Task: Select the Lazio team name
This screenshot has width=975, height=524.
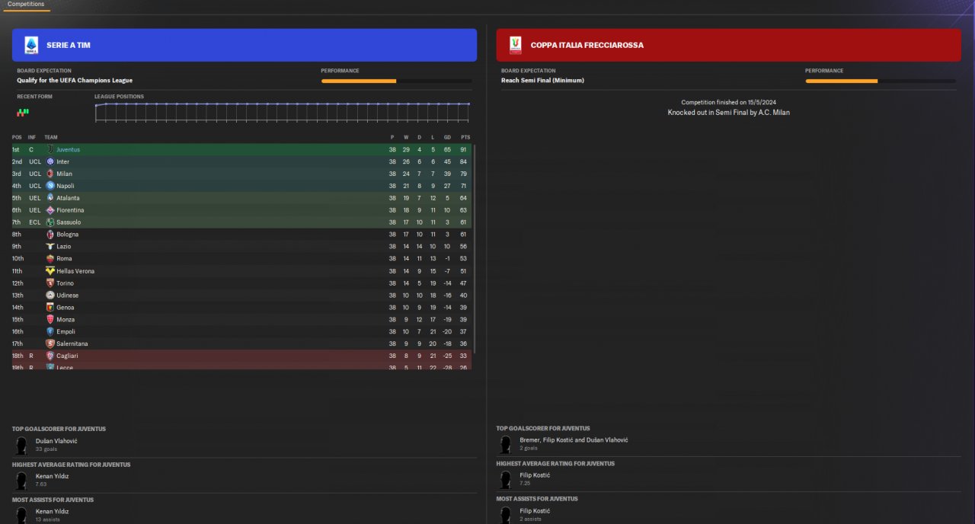Action: click(64, 247)
